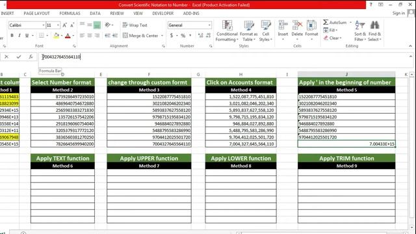Decrease font size with shrink icon

tap(72, 25)
